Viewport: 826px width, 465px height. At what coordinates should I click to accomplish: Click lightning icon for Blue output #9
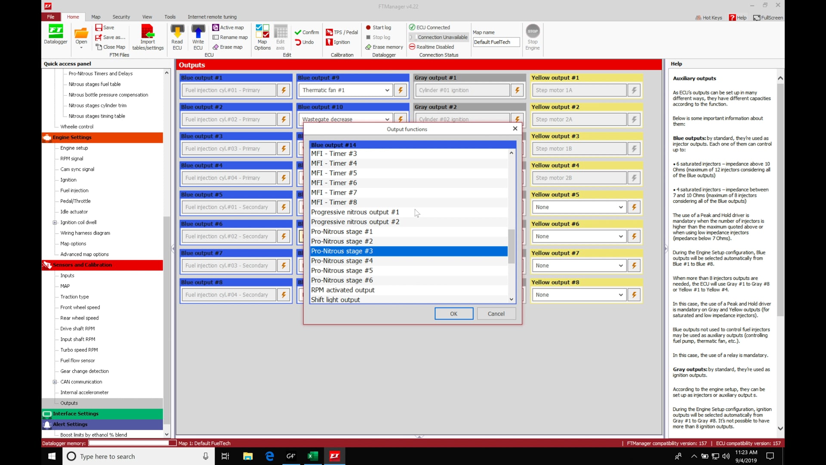(x=400, y=90)
